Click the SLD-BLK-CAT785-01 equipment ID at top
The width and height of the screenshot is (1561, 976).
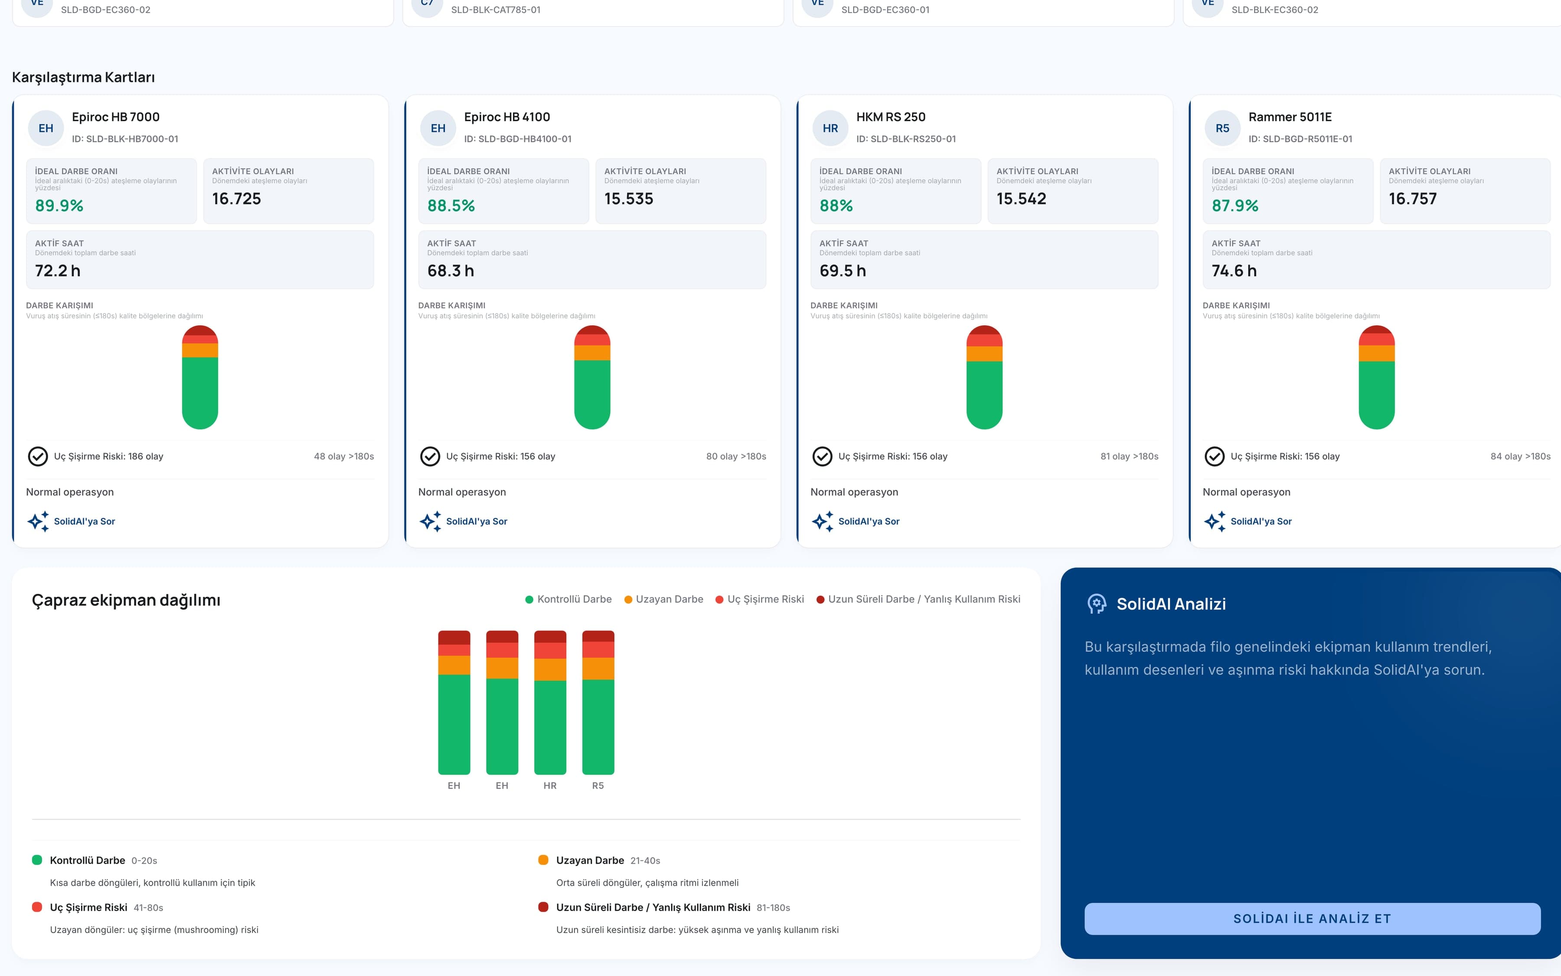pyautogui.click(x=495, y=10)
